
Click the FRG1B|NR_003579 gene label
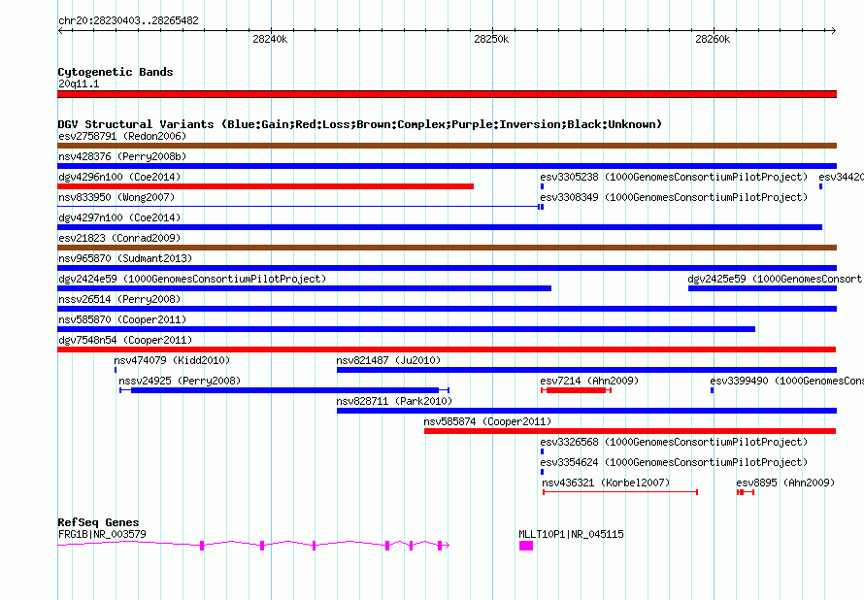tap(102, 534)
